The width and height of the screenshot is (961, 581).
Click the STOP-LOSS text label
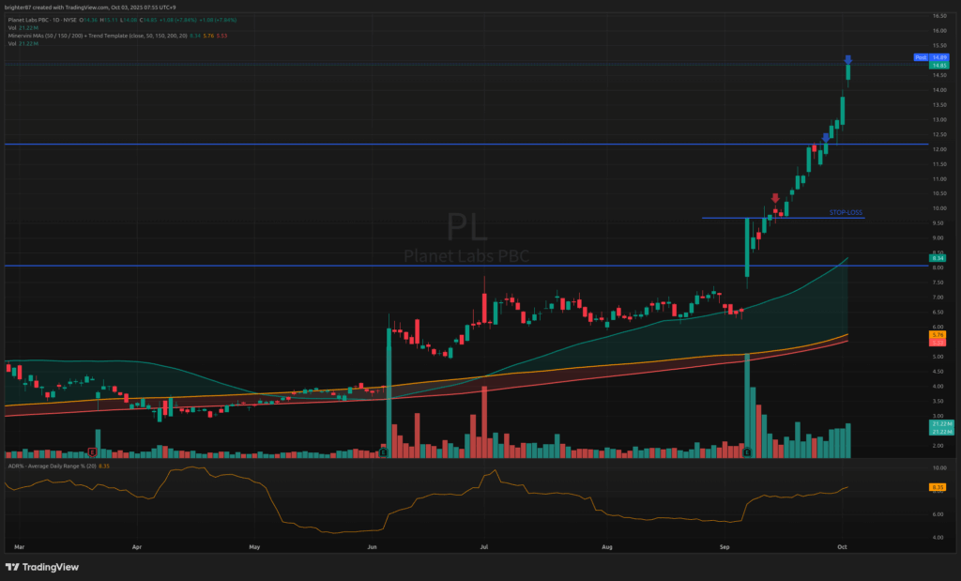[845, 213]
